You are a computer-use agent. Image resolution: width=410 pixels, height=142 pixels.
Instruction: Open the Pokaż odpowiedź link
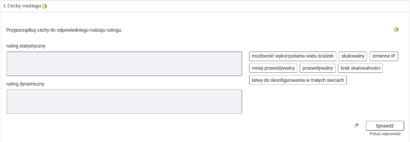coord(385,134)
